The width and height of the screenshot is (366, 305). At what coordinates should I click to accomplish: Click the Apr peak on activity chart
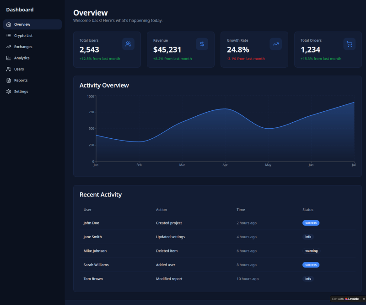(x=225, y=109)
